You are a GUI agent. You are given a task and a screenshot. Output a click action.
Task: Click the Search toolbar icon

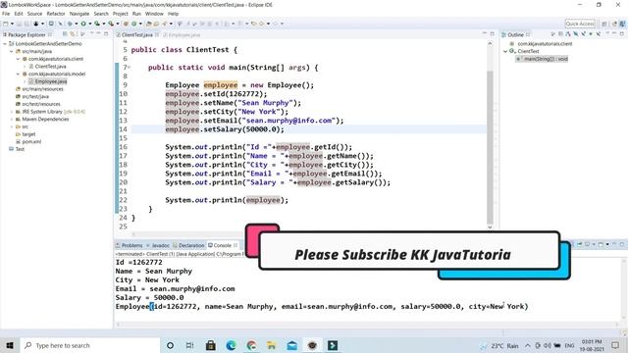164,24
